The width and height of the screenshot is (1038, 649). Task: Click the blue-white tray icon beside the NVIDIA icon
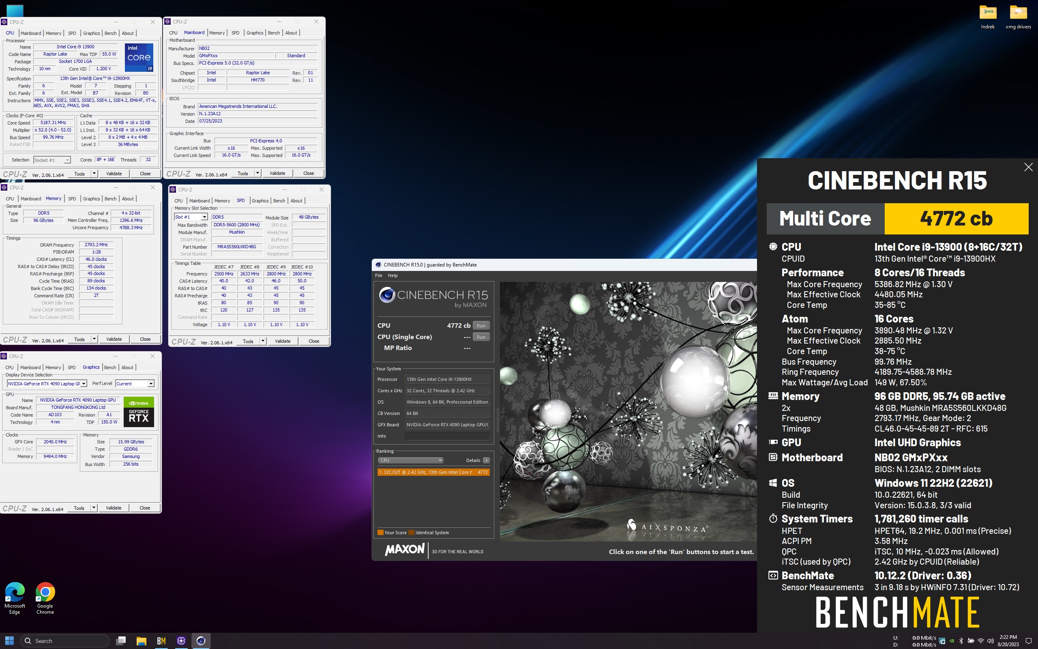(942, 641)
